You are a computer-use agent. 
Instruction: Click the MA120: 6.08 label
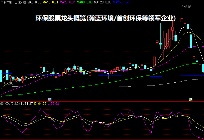coord(103,2)
